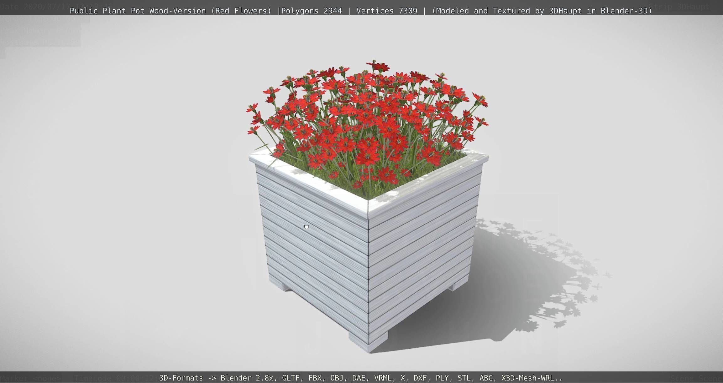Click the faded 'Marker <none>' stamp
This screenshot has height=383, width=723.
point(31,379)
